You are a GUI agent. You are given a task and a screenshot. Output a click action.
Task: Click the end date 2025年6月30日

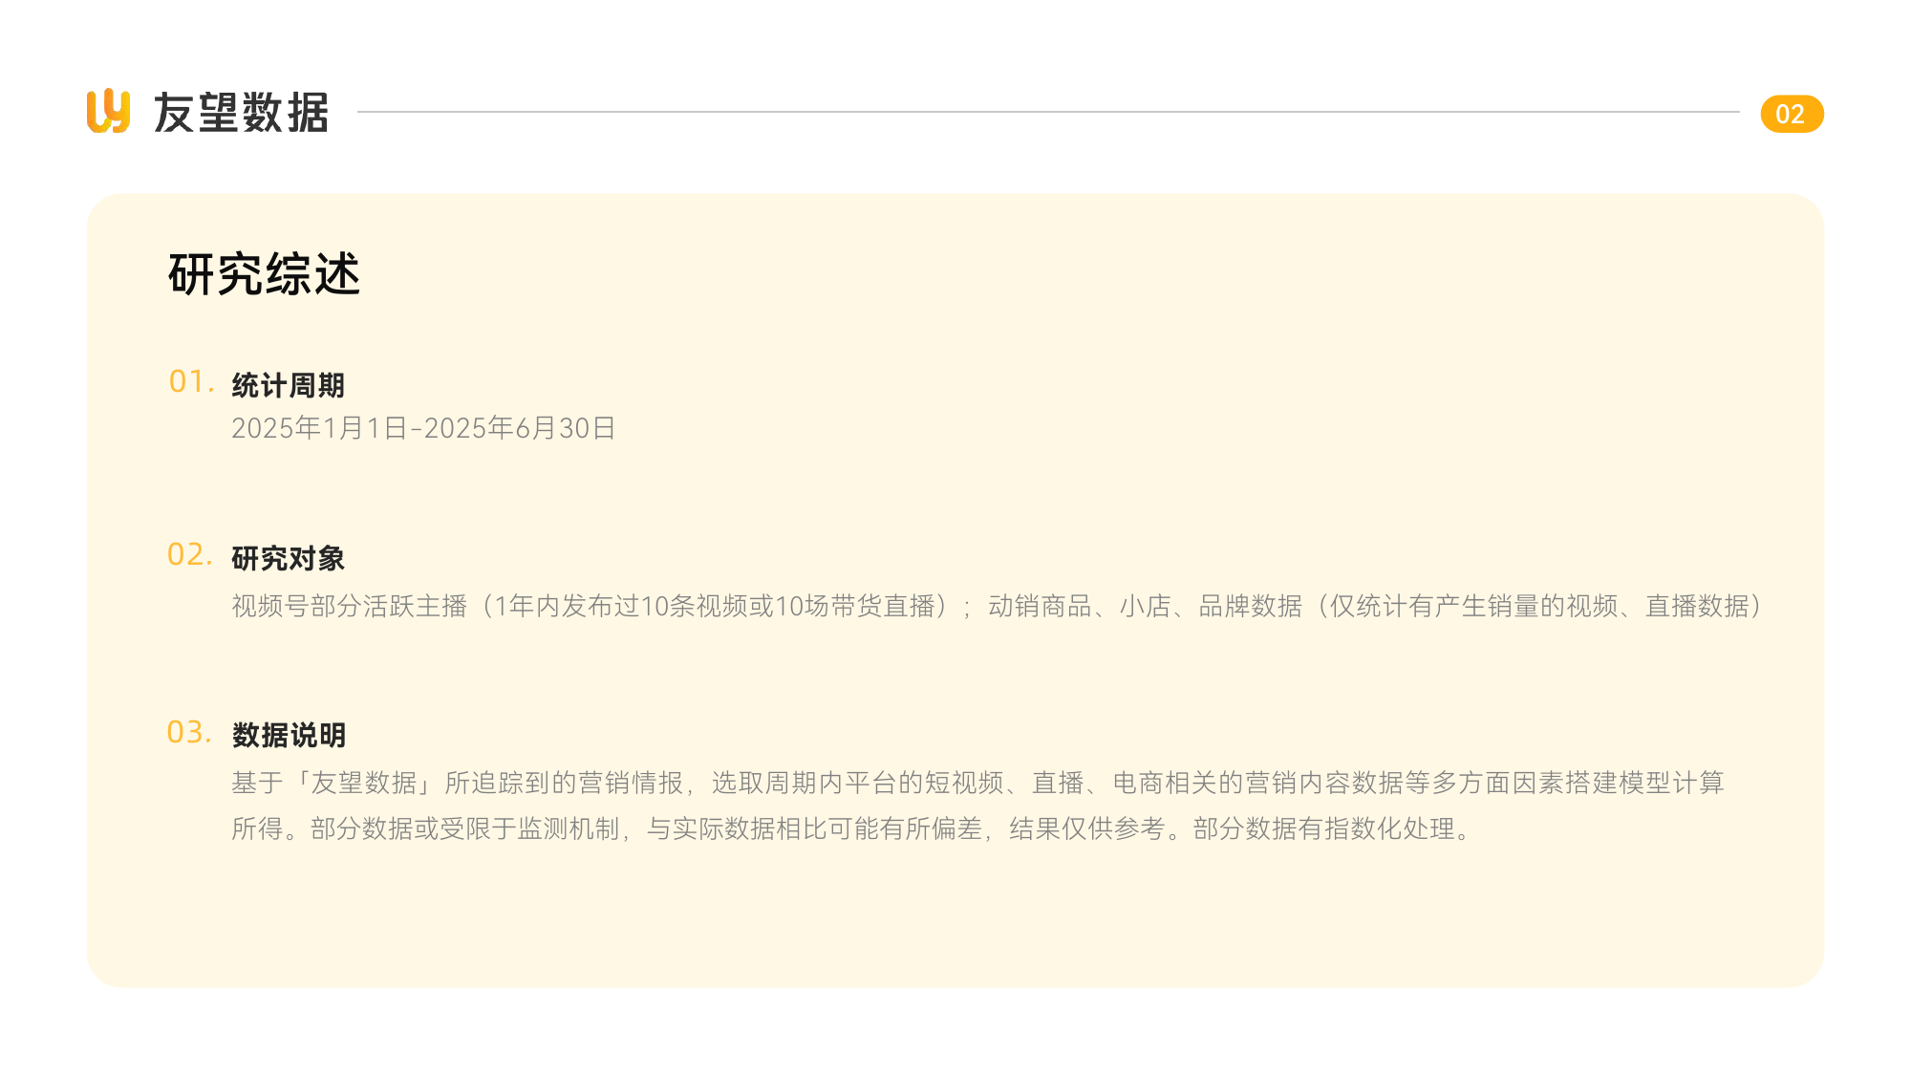520,428
